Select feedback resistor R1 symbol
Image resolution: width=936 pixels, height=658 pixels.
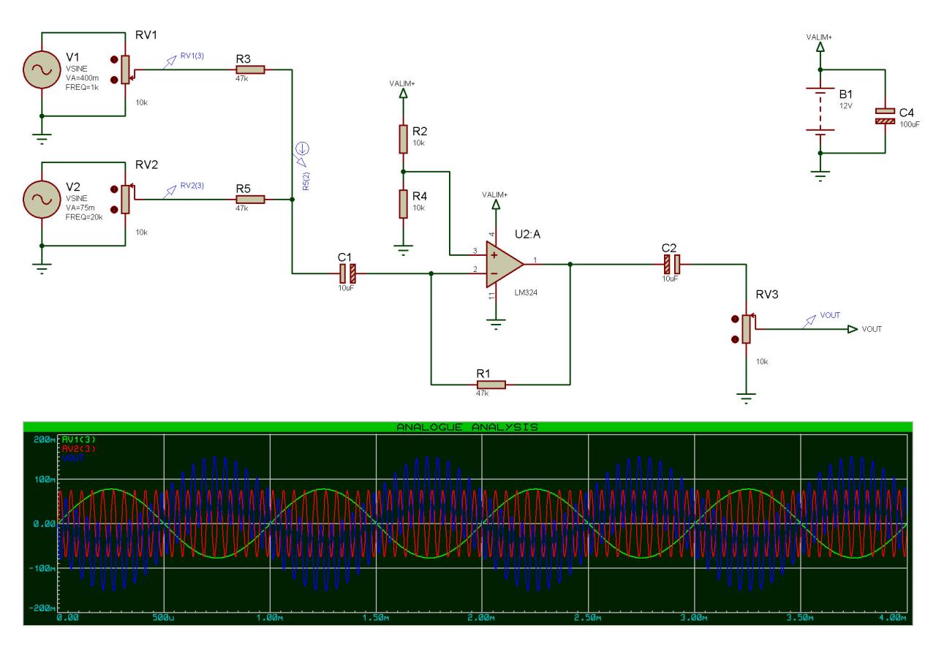[x=491, y=385]
